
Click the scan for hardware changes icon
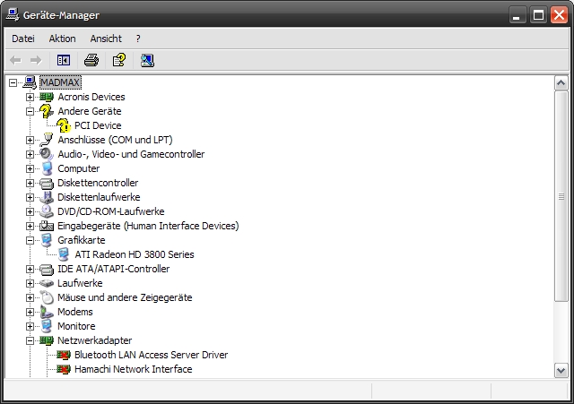(x=147, y=60)
